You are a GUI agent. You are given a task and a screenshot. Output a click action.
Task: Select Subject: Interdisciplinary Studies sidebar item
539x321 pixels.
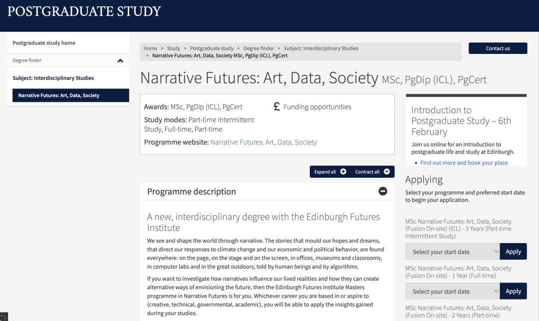tap(53, 78)
